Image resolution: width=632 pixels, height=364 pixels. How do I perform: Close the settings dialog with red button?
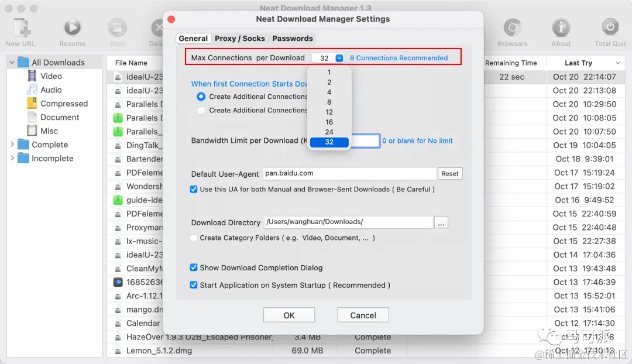[x=171, y=19]
